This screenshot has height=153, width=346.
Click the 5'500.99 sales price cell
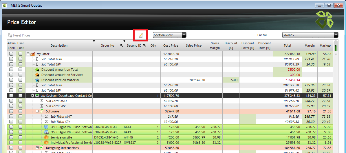tap(194, 137)
